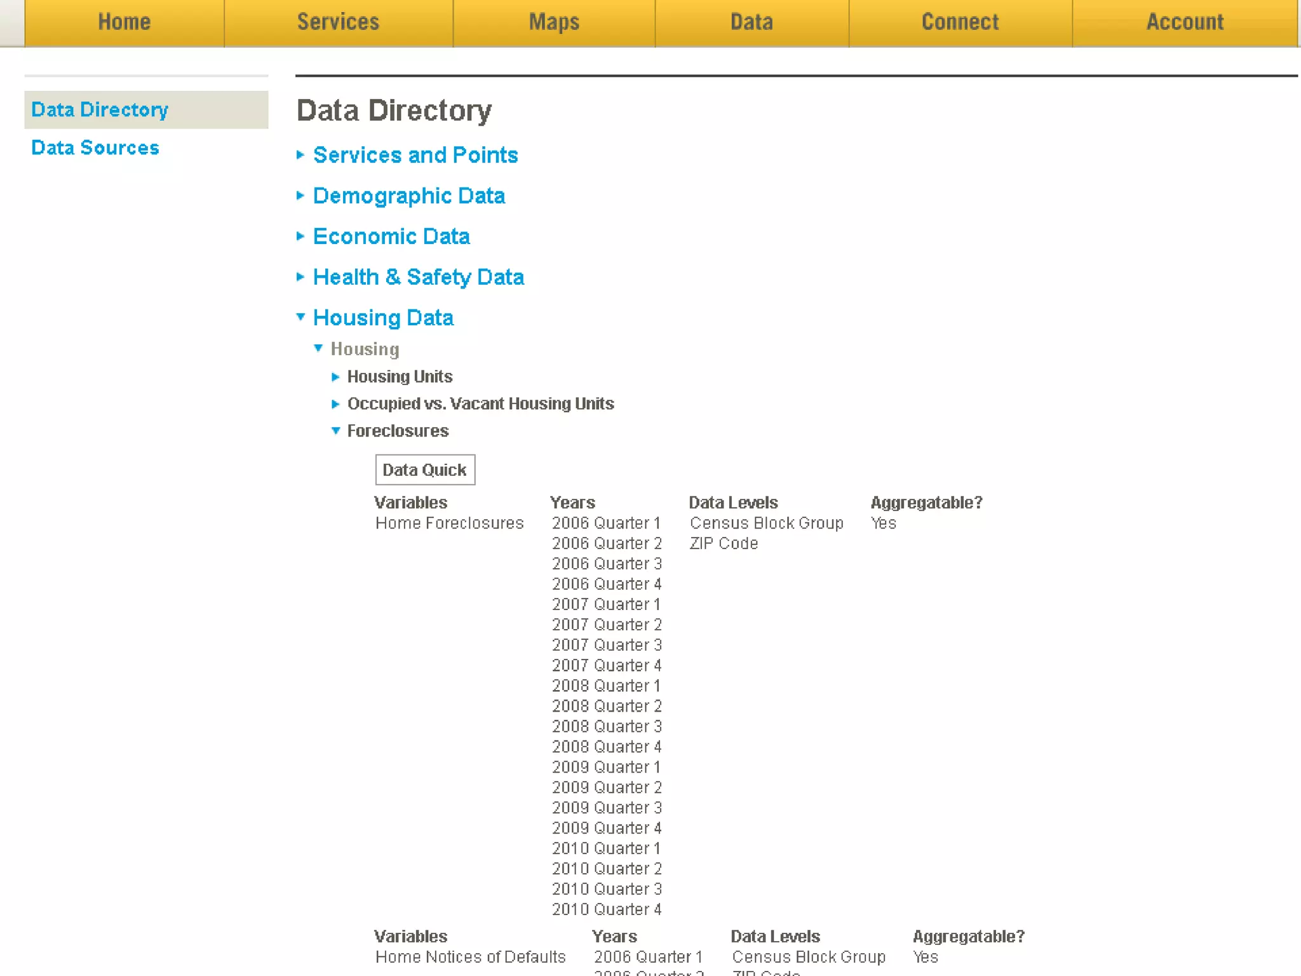Open the Home navigation tab

[x=125, y=22]
